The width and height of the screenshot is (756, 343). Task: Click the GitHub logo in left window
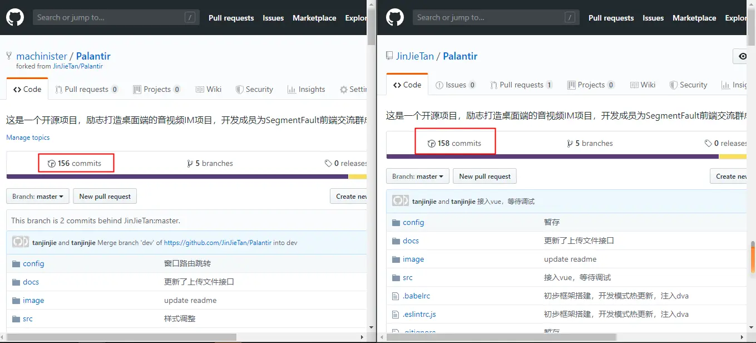(15, 17)
